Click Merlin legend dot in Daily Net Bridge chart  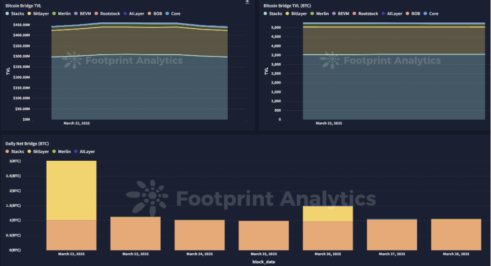tap(54, 152)
